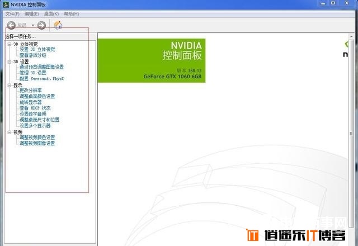Select 调整视频图像设置 in tree
This screenshot has height=246, width=358.
pyautogui.click(x=37, y=143)
